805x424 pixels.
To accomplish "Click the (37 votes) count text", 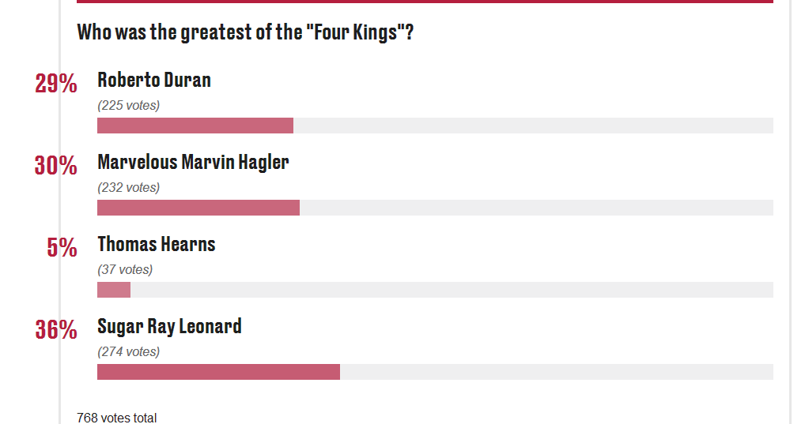I will tap(125, 270).
